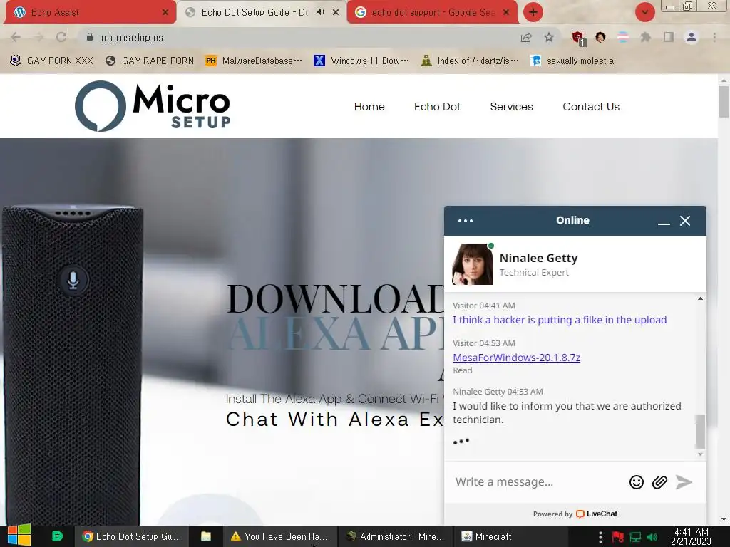Open the MalwareDatabase bookmark

point(254,61)
